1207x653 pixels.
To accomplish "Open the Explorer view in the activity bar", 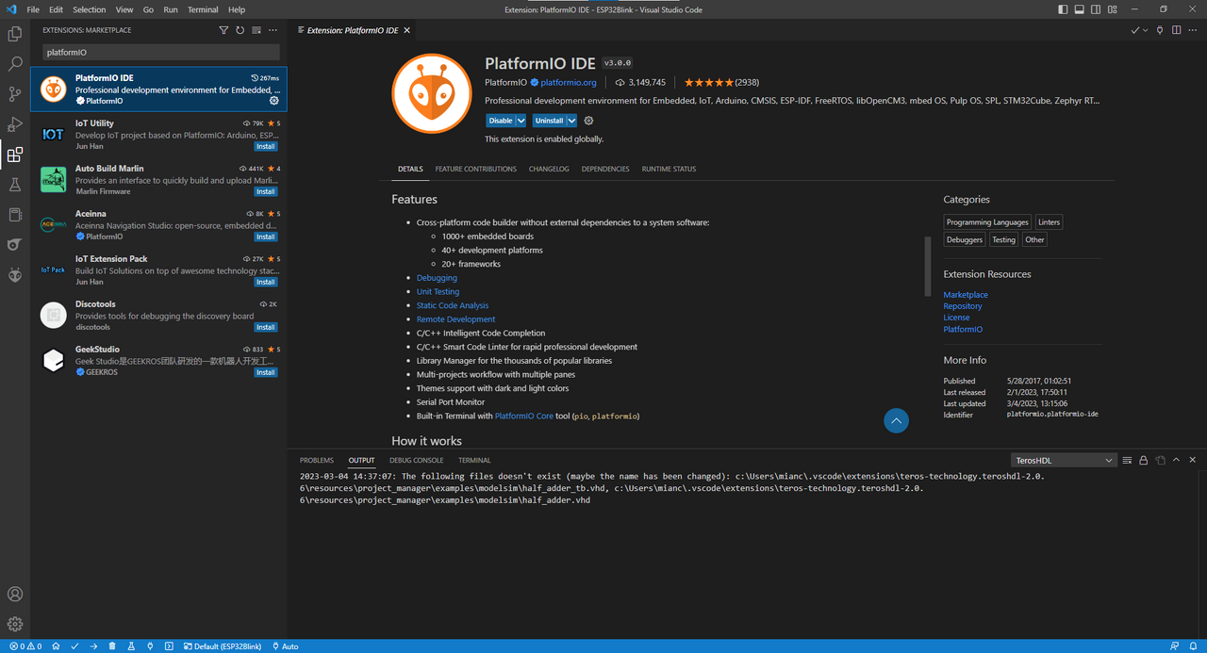I will [15, 34].
